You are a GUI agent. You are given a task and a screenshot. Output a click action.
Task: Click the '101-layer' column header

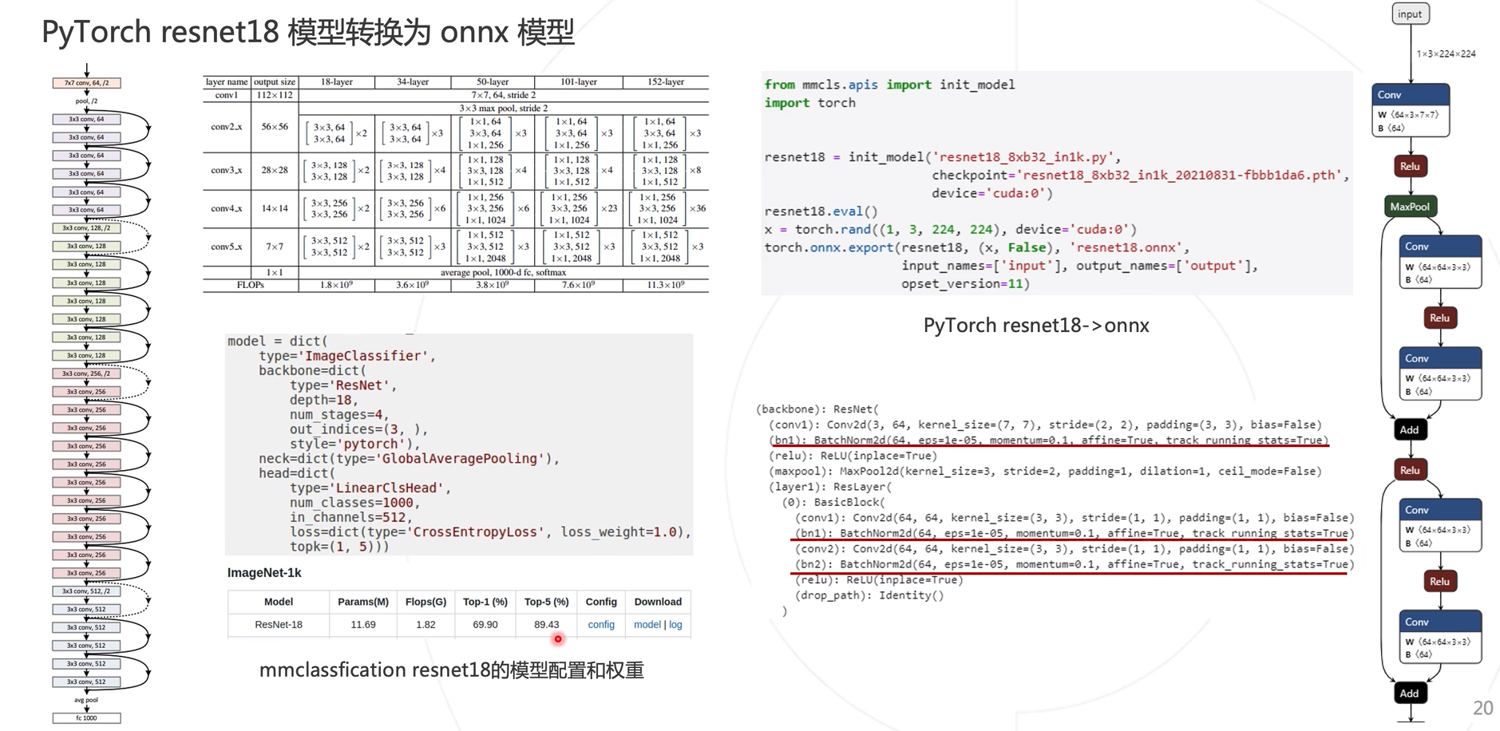coord(578,81)
